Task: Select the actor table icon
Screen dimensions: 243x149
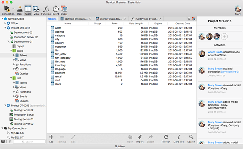Action: (52, 28)
